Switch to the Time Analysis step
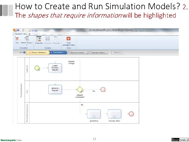This screenshot has height=142, width=189. click(x=58, y=53)
